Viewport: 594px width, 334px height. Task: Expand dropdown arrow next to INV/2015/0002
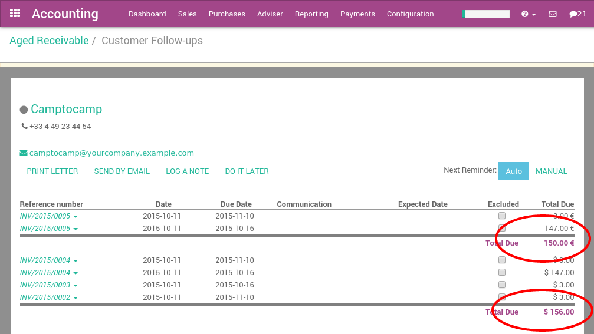coord(76,298)
